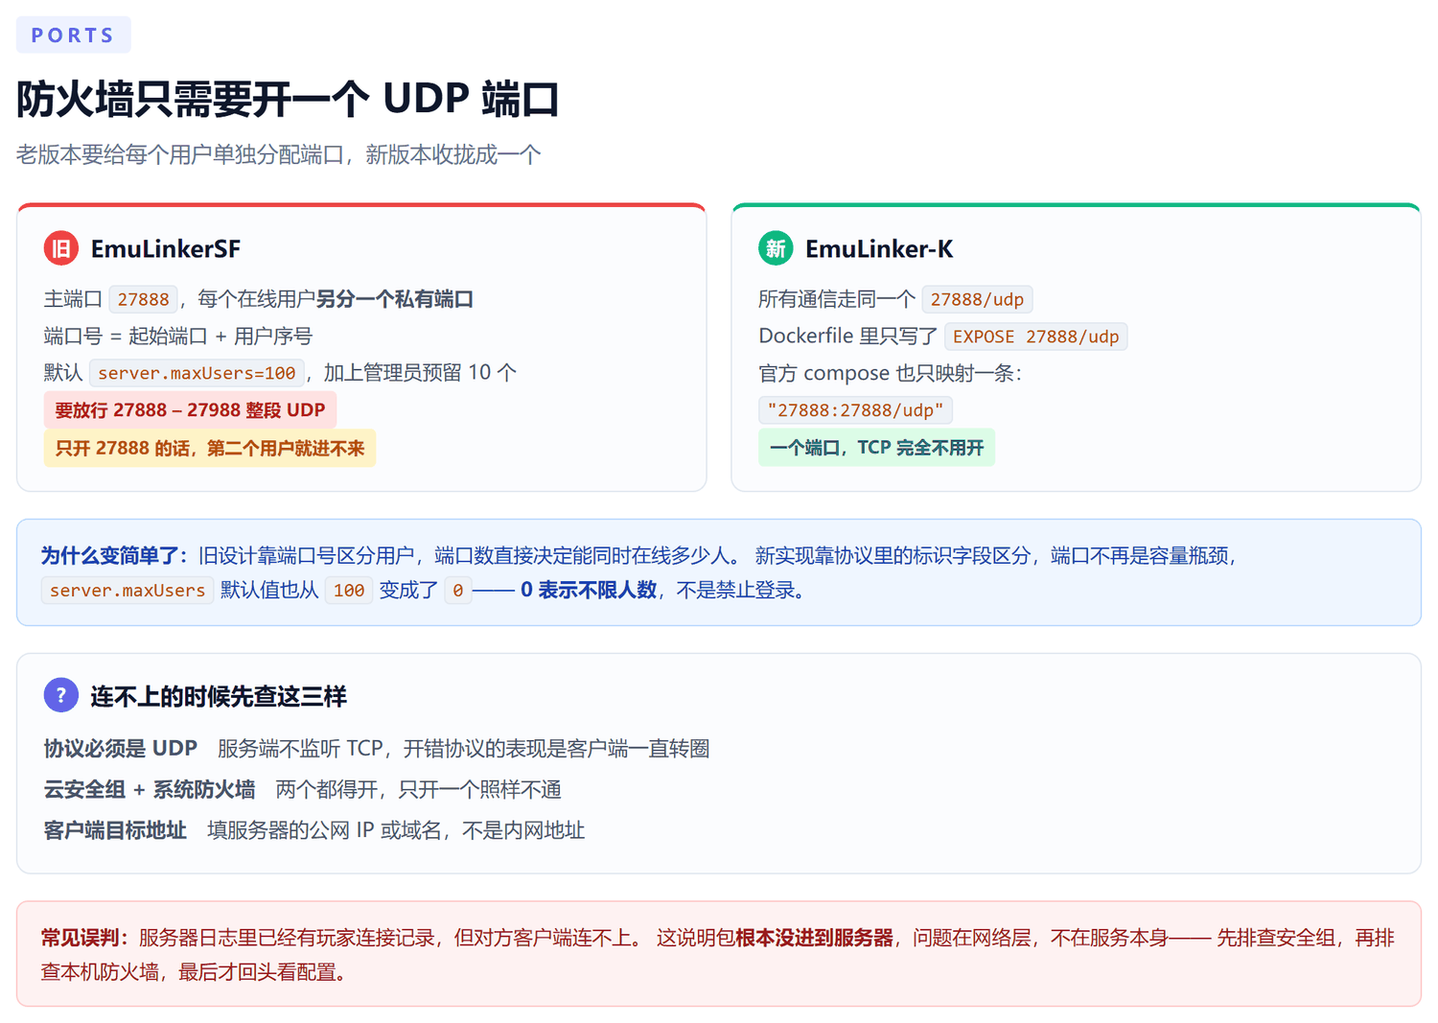The width and height of the screenshot is (1438, 1023).
Task: Click the bold label 为什么变简单了
Action: [114, 555]
